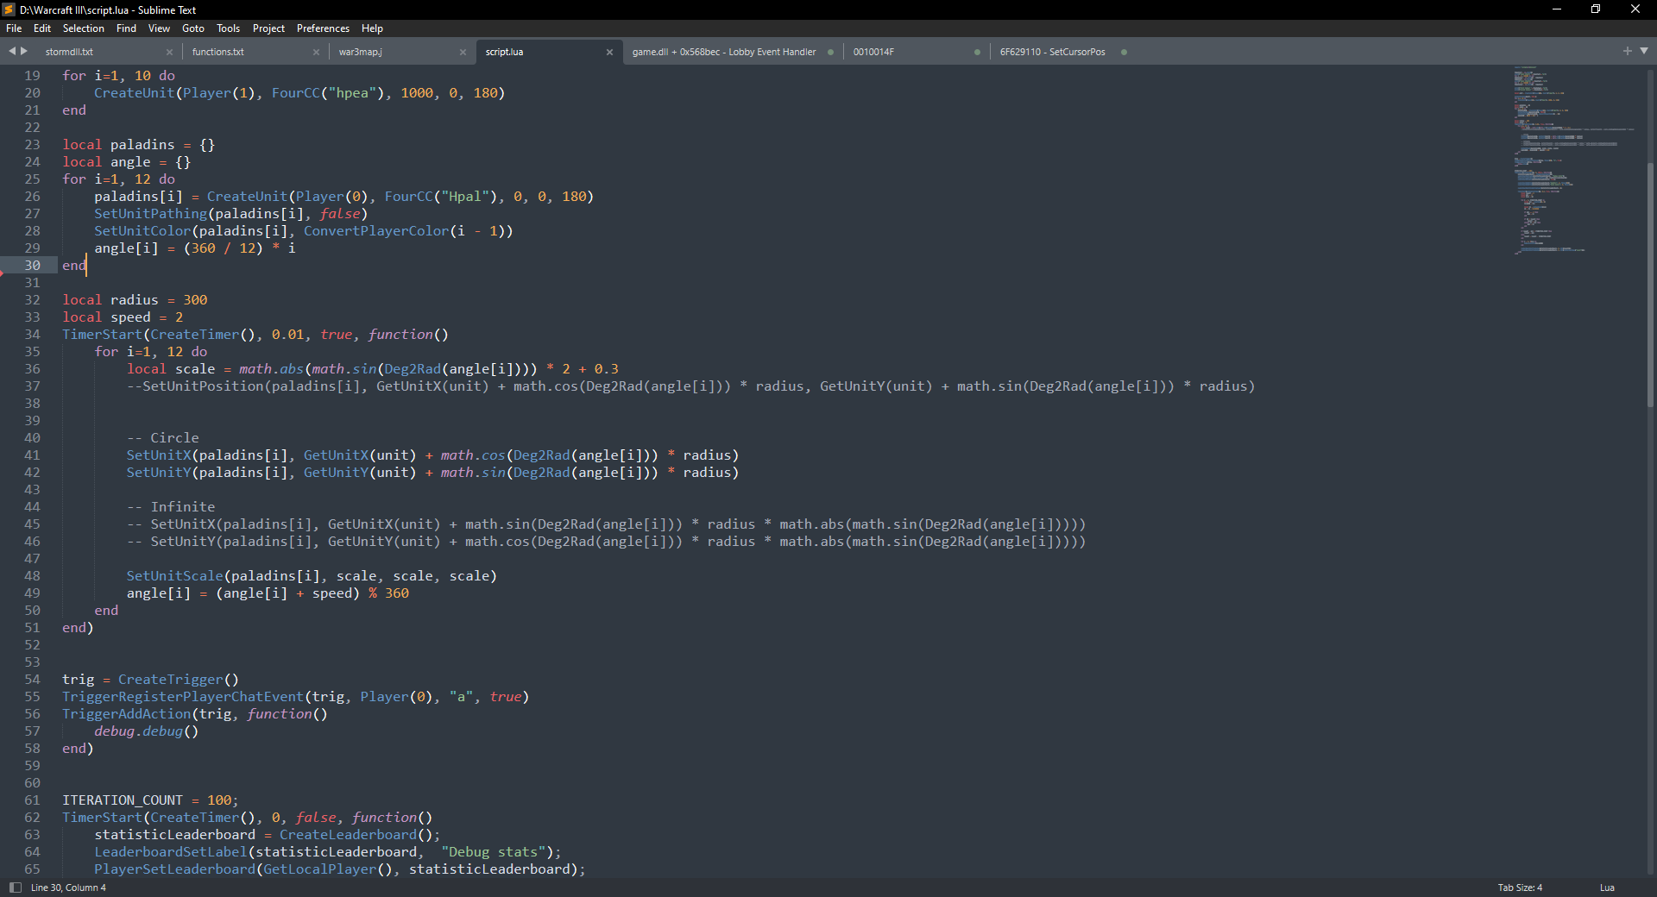Click line number 34 in the gutter
Image resolution: width=1657 pixels, height=897 pixels.
(x=32, y=335)
